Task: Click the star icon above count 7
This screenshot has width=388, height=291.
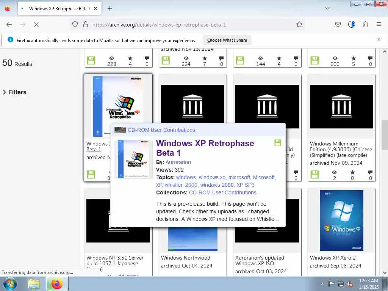Action: point(205,58)
